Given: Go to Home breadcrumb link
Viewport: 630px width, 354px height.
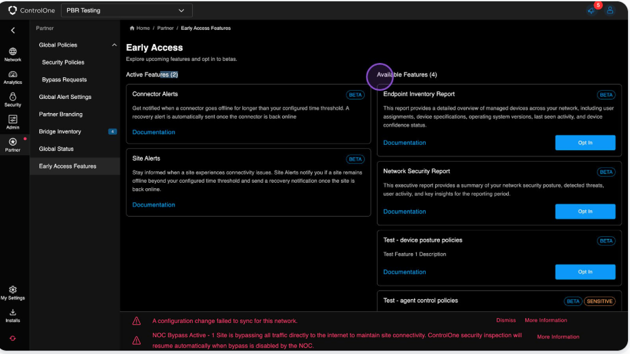Looking at the screenshot, I should pyautogui.click(x=143, y=28).
